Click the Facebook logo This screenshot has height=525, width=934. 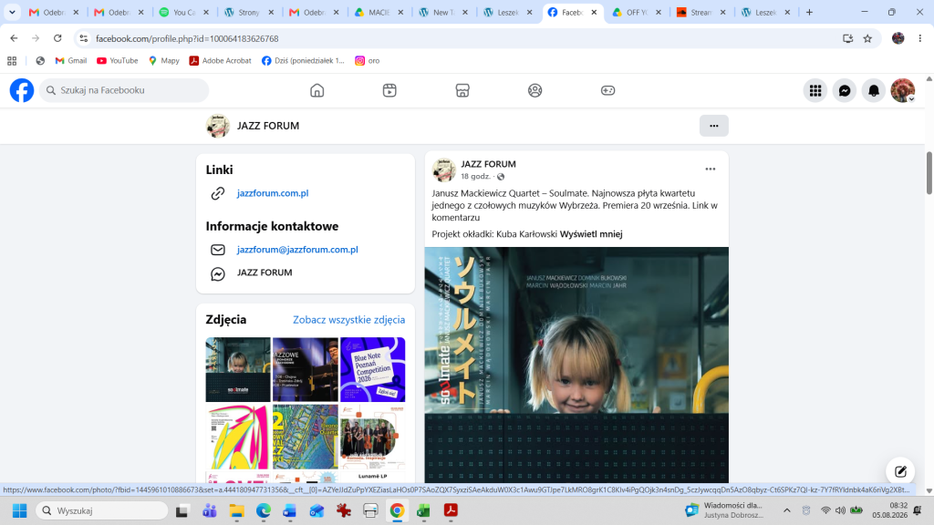pyautogui.click(x=22, y=90)
